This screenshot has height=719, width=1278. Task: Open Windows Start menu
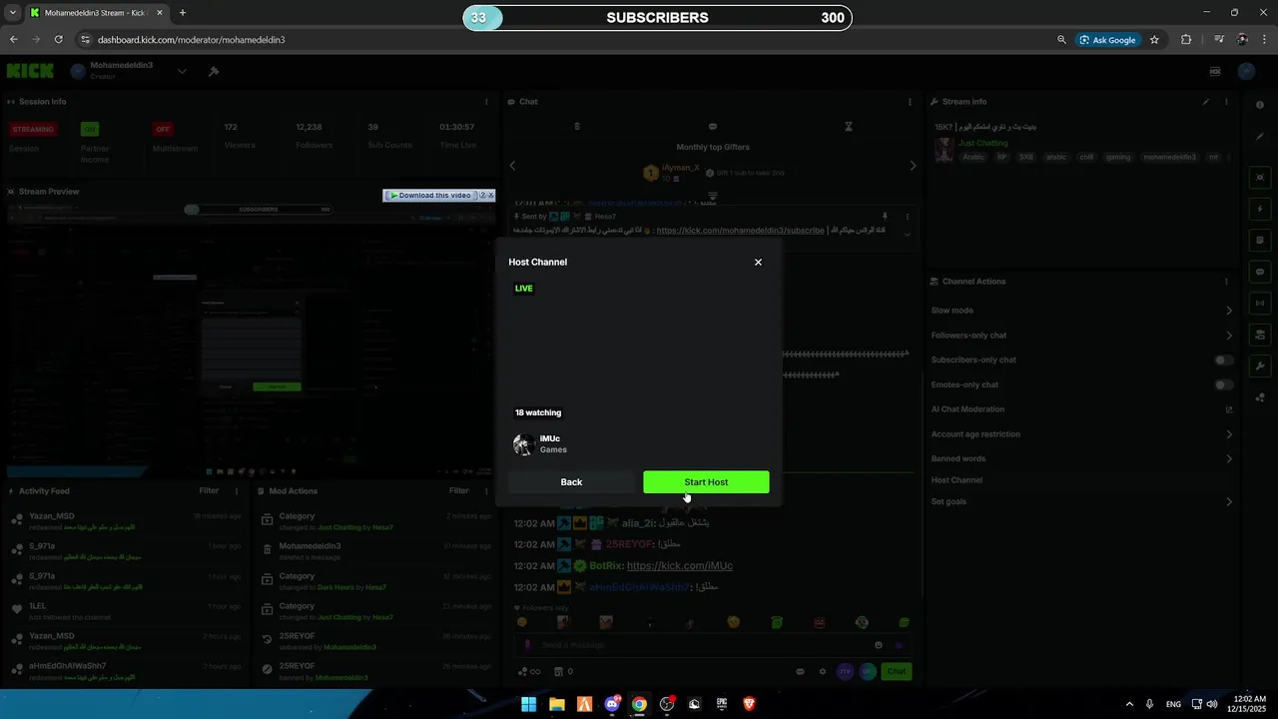point(529,704)
